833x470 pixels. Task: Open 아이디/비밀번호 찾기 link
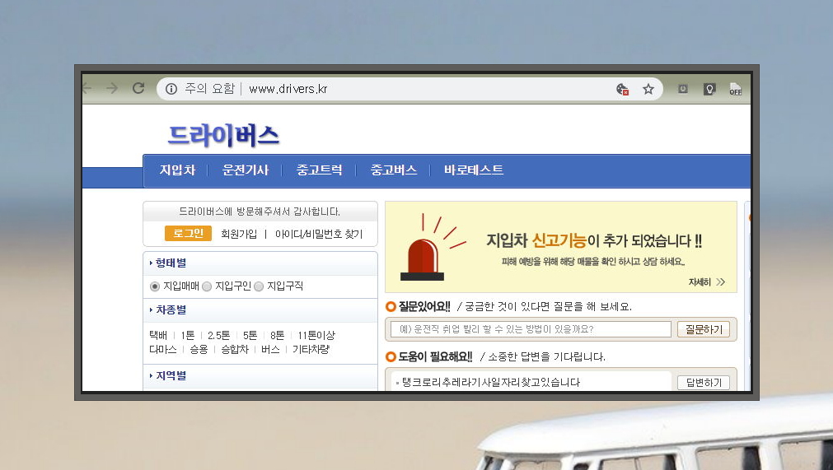[x=319, y=234]
